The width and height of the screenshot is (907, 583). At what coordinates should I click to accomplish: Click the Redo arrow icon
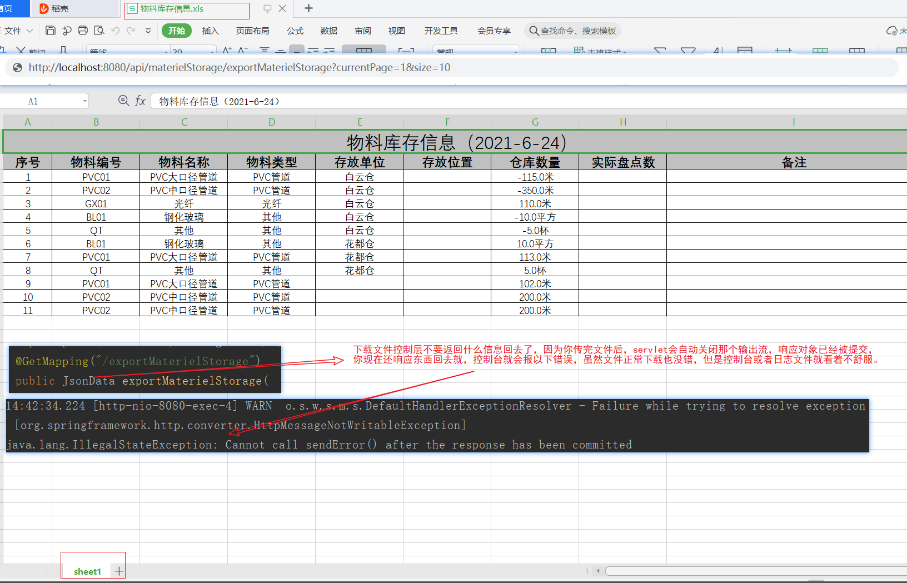tap(131, 31)
